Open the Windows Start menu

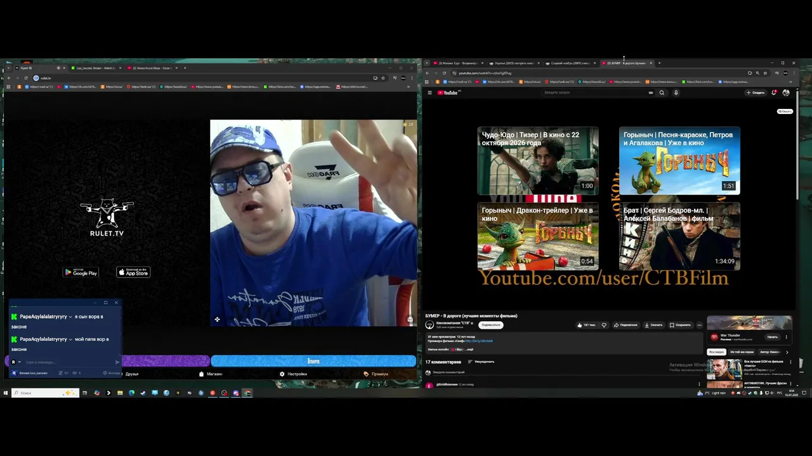point(5,393)
